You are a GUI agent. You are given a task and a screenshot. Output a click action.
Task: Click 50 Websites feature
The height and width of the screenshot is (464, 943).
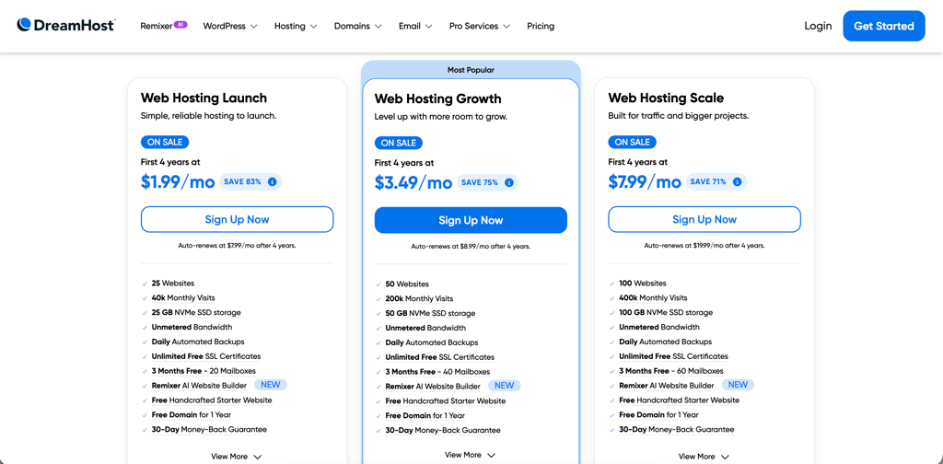tap(406, 284)
